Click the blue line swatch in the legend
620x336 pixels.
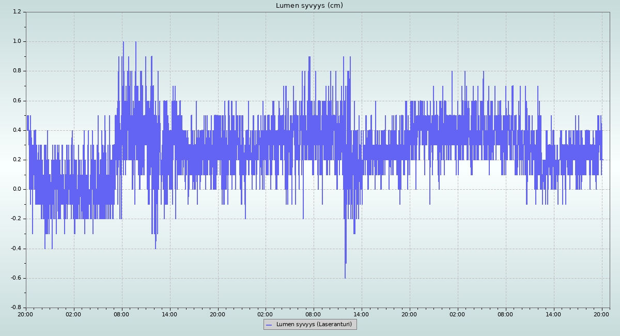click(269, 325)
